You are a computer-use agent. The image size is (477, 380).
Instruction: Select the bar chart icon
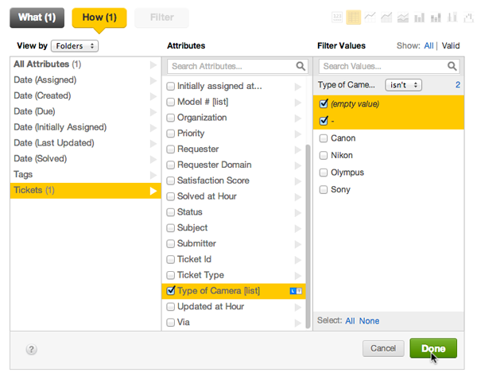[419, 17]
